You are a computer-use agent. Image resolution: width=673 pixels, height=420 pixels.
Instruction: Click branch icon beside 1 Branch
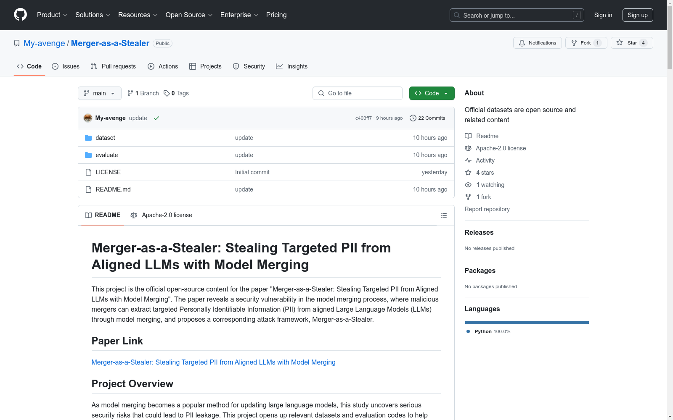pos(130,93)
